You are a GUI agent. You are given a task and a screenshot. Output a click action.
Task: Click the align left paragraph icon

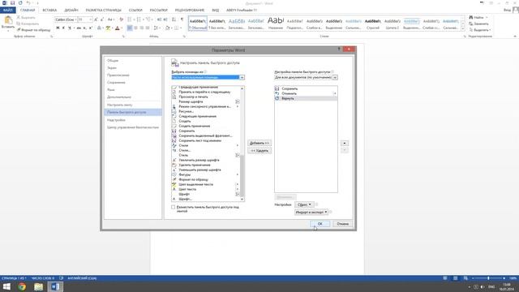(x=130, y=28)
